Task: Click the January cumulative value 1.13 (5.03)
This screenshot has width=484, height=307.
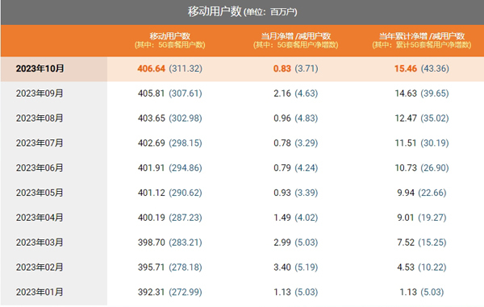Action: pos(422,292)
